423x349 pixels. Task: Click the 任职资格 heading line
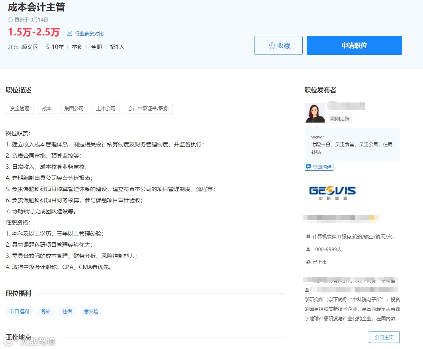click(x=18, y=222)
